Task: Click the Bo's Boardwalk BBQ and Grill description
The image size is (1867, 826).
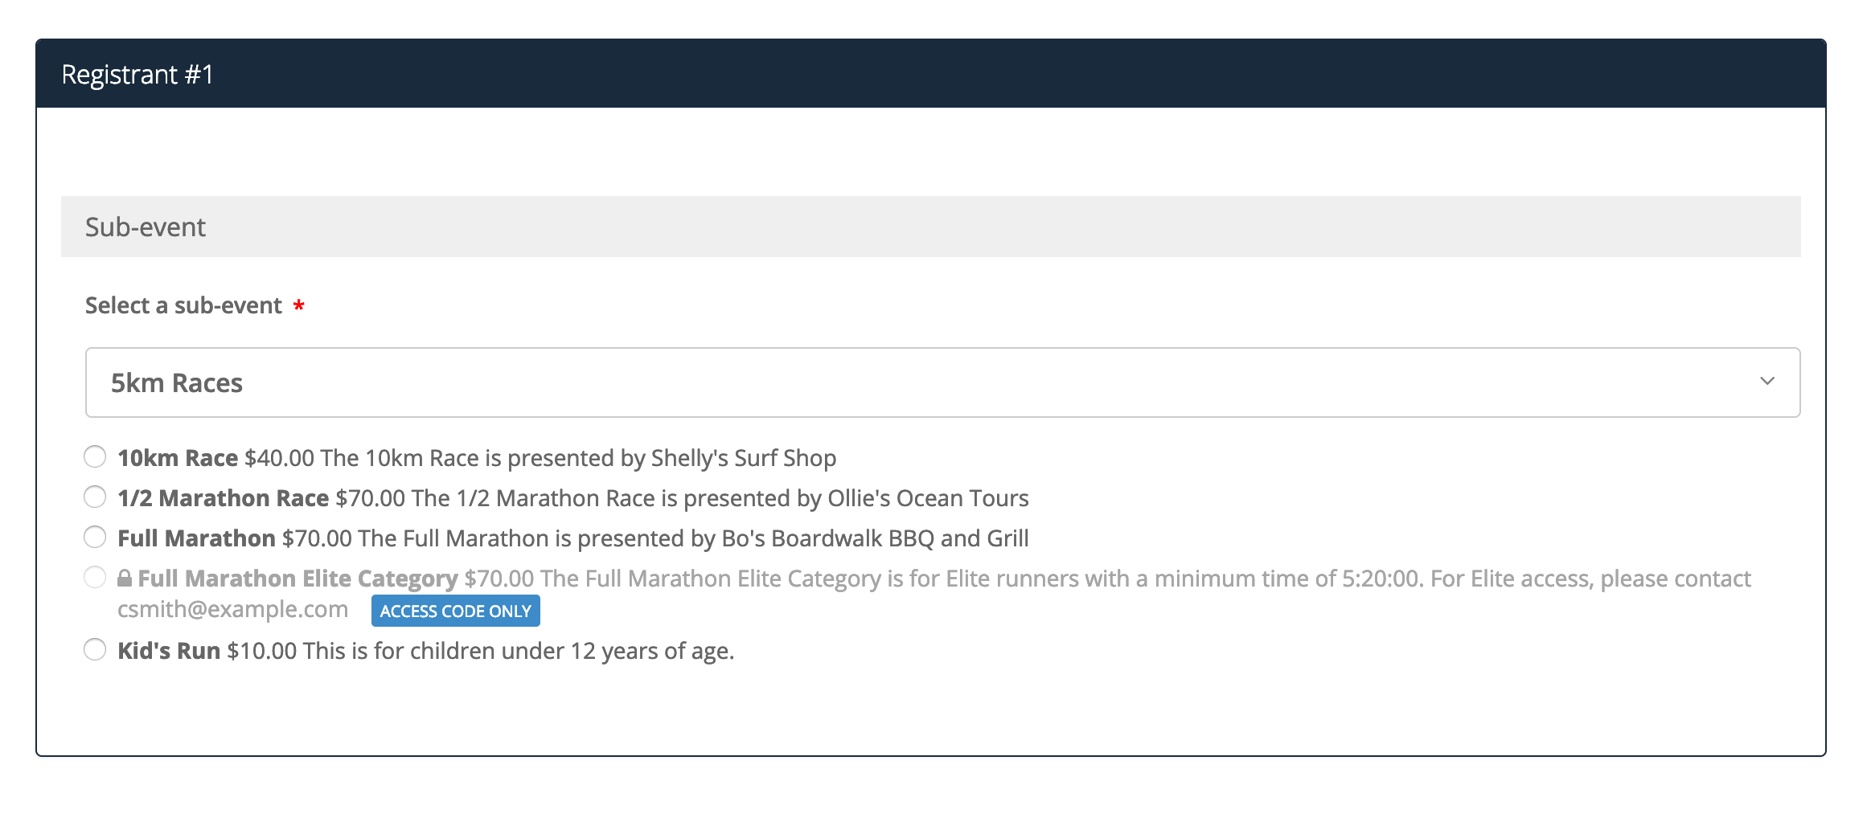Action: point(875,538)
